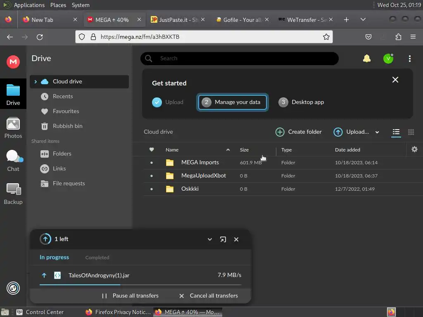
Task: Switch to the JustPaste.it tab
Action: click(178, 20)
